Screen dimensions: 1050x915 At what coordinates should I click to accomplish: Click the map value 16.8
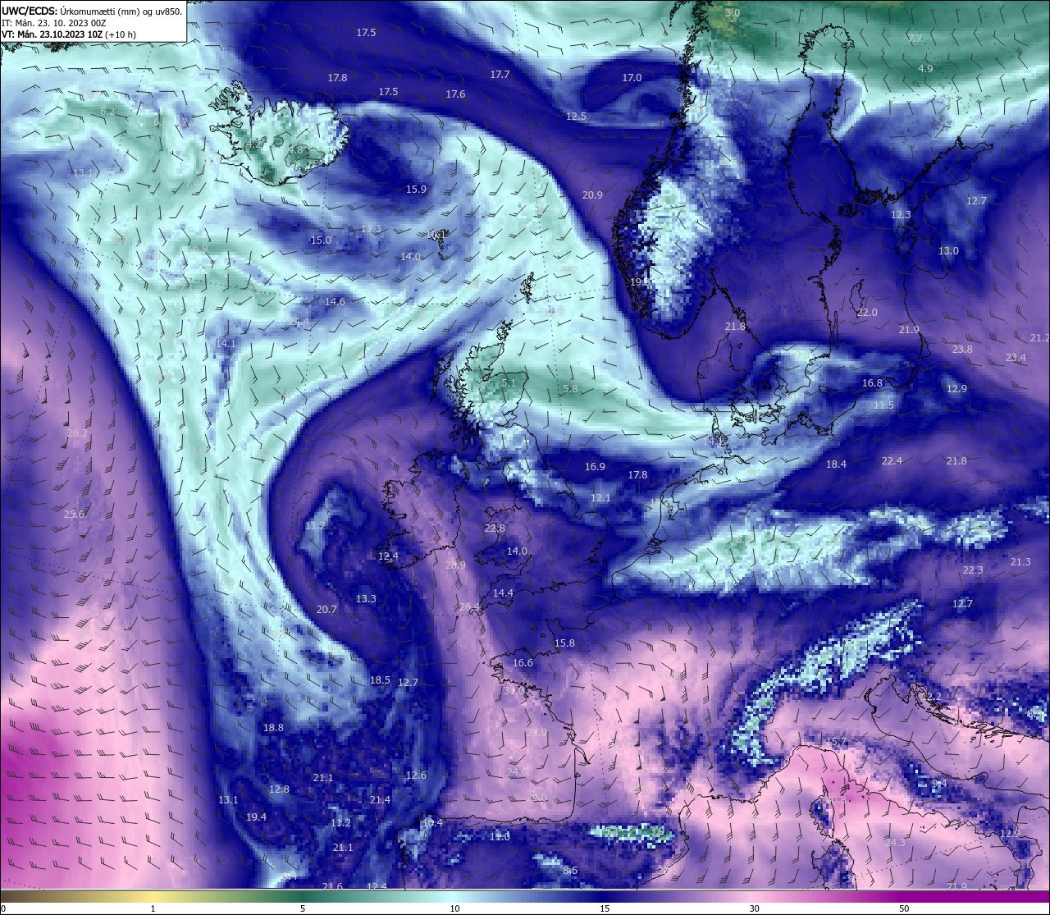click(872, 383)
